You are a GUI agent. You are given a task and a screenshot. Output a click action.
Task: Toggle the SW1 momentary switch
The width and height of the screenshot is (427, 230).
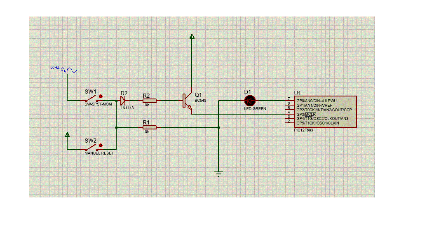click(x=91, y=99)
